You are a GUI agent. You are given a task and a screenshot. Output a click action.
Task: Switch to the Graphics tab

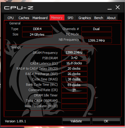[85, 18]
